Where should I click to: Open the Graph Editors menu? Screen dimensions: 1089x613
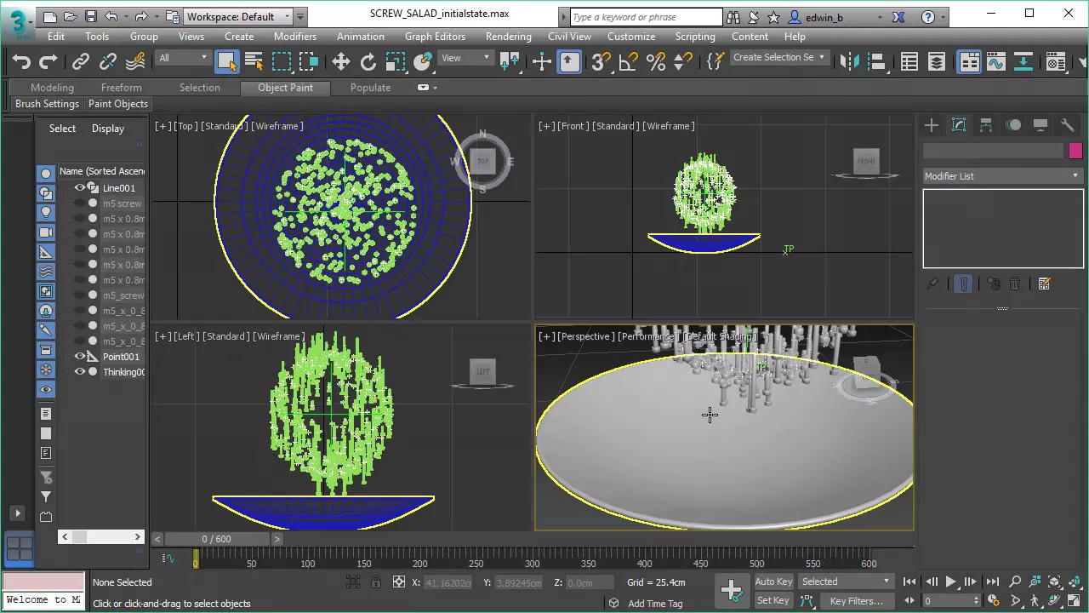435,37
